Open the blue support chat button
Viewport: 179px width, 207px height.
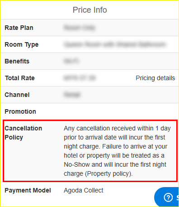(166, 197)
